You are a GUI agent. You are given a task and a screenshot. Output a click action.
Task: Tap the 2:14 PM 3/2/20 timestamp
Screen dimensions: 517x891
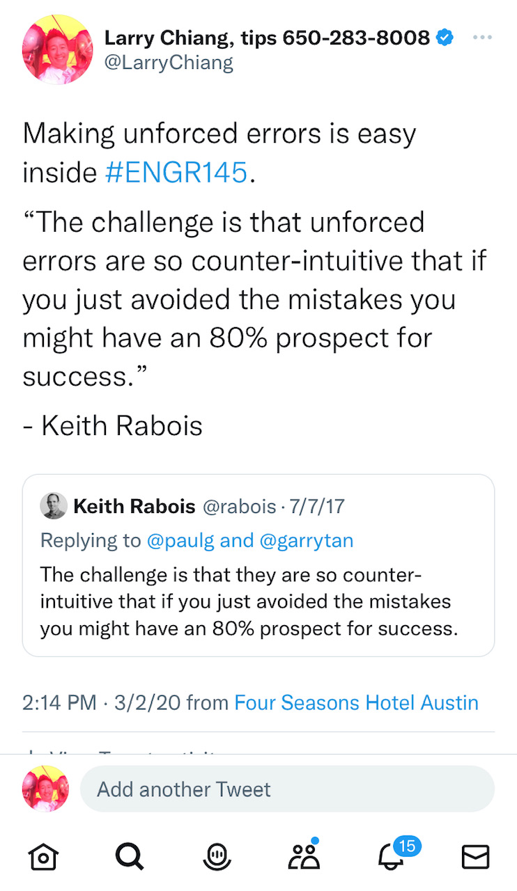tap(102, 702)
